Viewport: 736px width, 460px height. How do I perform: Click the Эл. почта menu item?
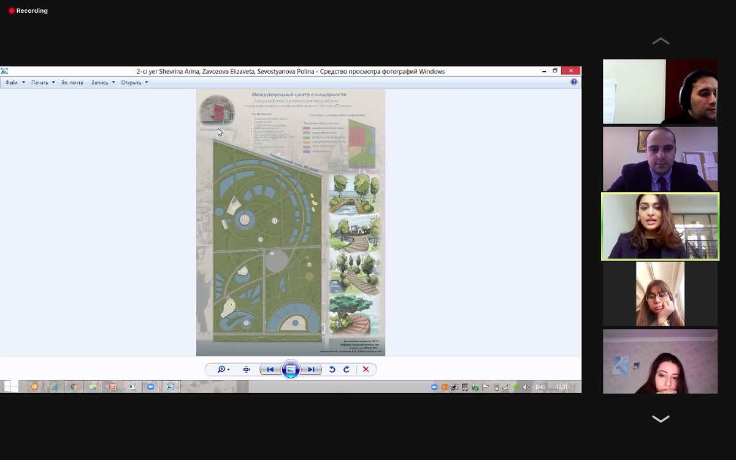tap(72, 82)
